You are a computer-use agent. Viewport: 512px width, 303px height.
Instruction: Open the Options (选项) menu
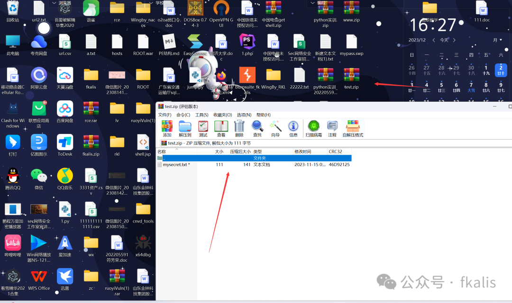244,115
